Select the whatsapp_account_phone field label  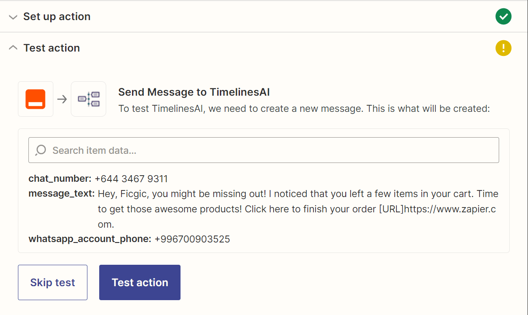(x=90, y=239)
